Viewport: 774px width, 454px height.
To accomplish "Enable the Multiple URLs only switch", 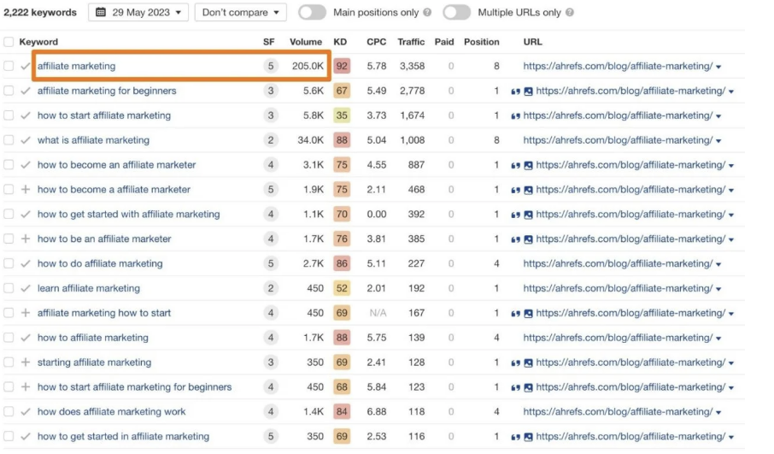I will (x=456, y=13).
